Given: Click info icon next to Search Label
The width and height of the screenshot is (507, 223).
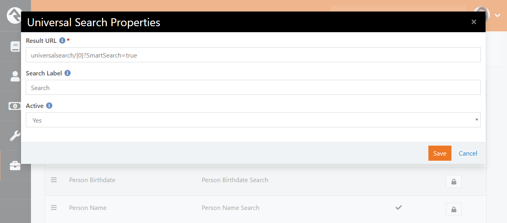Looking at the screenshot, I should [x=67, y=73].
